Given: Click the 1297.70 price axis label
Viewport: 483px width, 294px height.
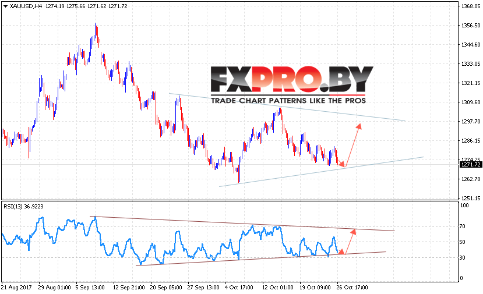Looking at the screenshot, I should (471, 121).
